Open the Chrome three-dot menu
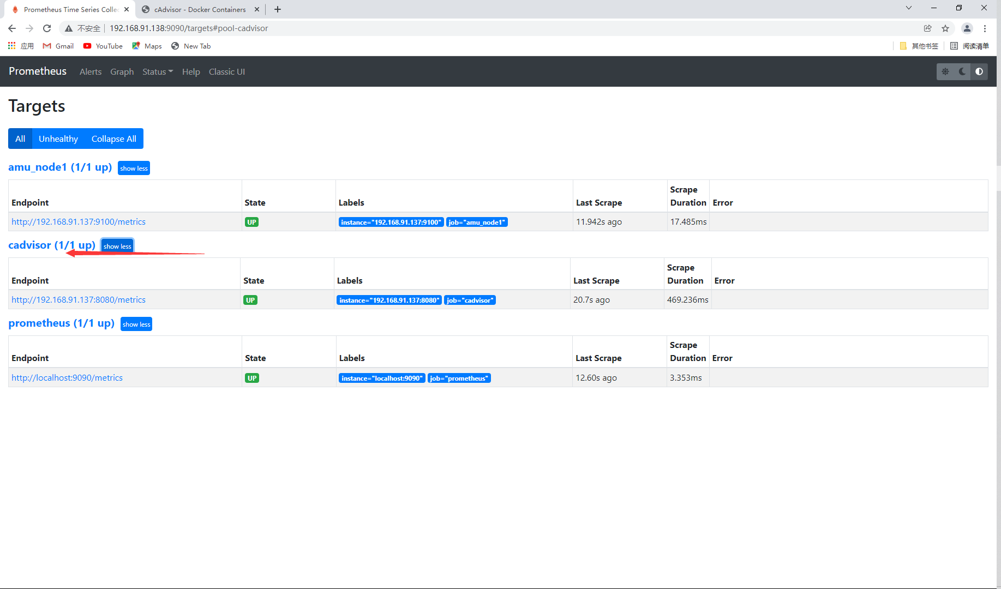Image resolution: width=1001 pixels, height=589 pixels. (985, 28)
